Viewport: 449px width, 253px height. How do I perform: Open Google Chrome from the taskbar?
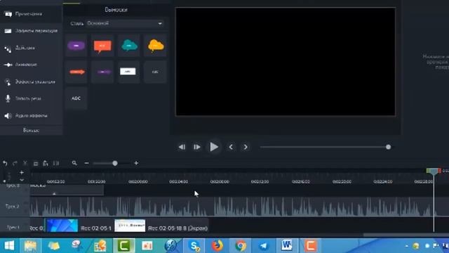coord(241,246)
